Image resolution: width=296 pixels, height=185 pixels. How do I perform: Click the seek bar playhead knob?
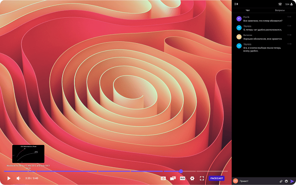[181, 171]
